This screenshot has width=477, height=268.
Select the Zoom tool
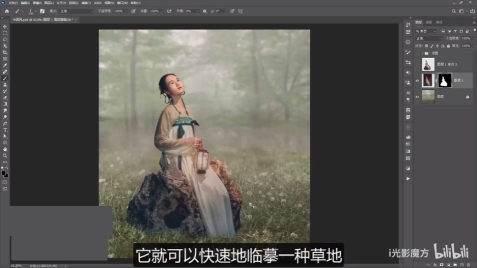point(5,156)
